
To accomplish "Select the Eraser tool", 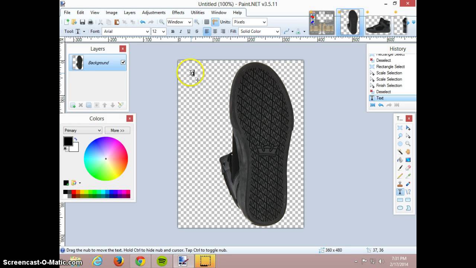I will click(408, 168).
